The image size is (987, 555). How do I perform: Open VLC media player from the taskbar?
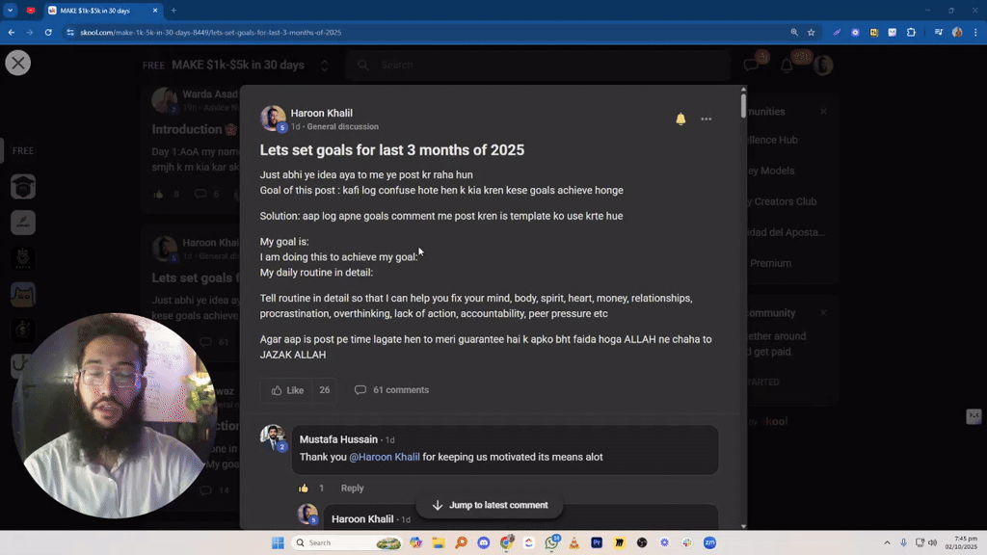(574, 542)
